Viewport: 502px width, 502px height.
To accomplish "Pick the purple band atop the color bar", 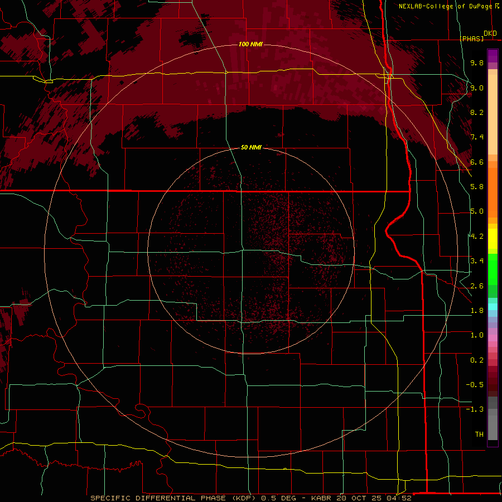I will coord(493,56).
